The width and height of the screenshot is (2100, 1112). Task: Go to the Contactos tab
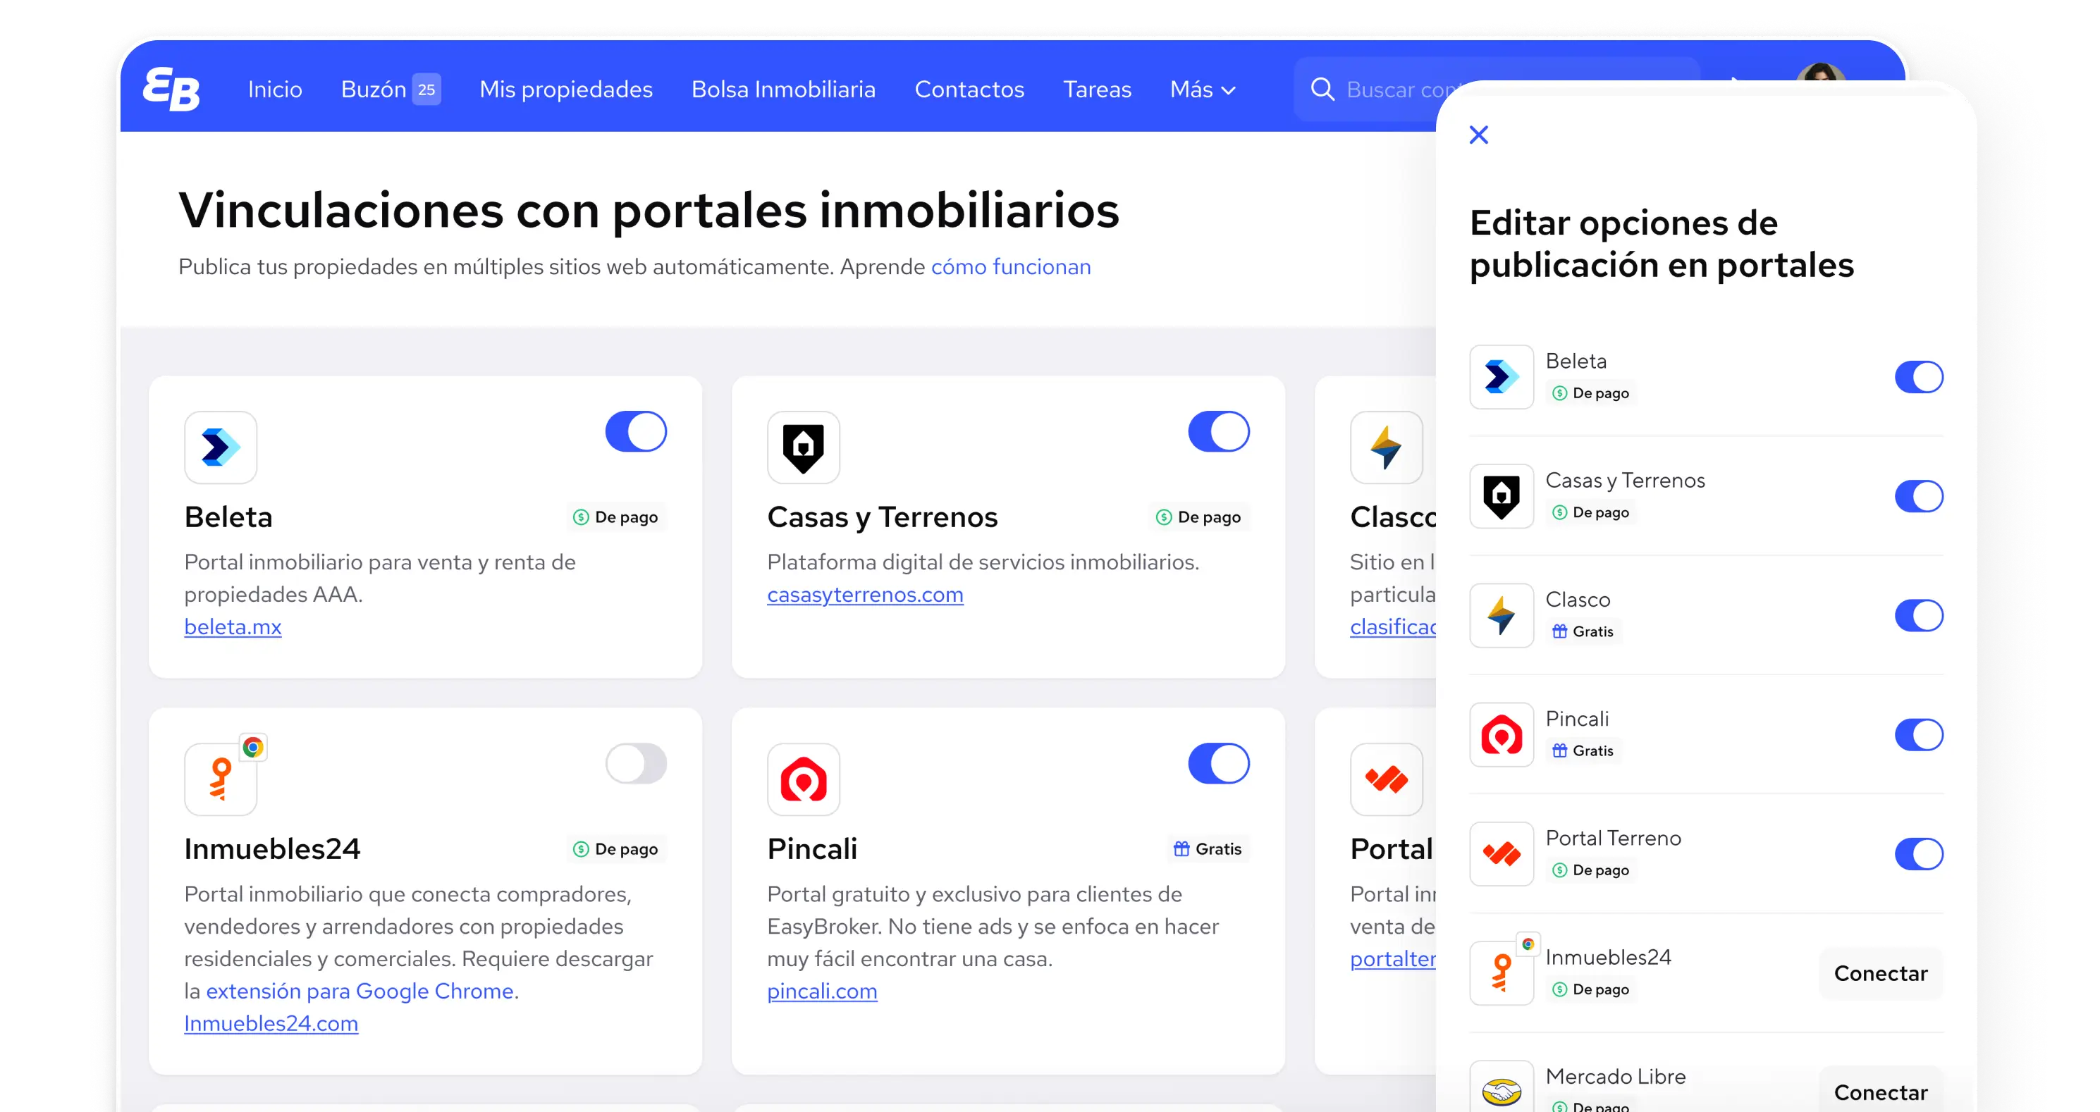click(x=969, y=89)
